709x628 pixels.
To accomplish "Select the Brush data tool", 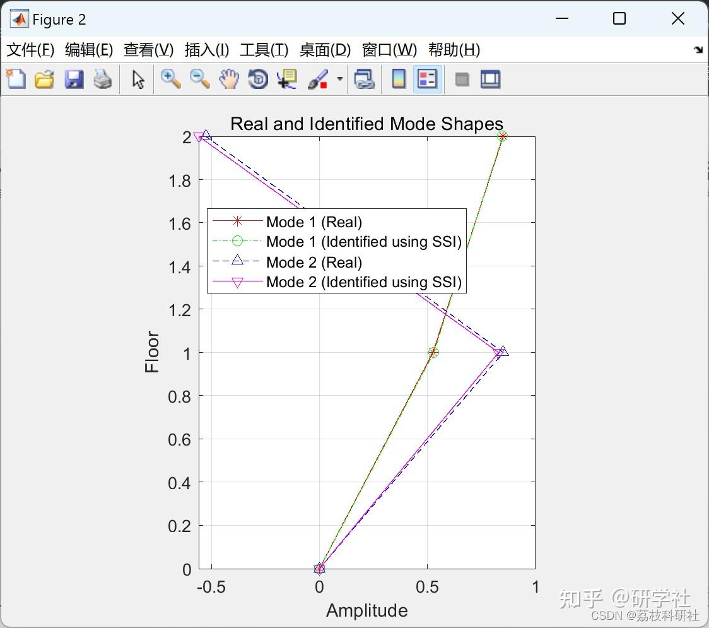I will coord(317,79).
